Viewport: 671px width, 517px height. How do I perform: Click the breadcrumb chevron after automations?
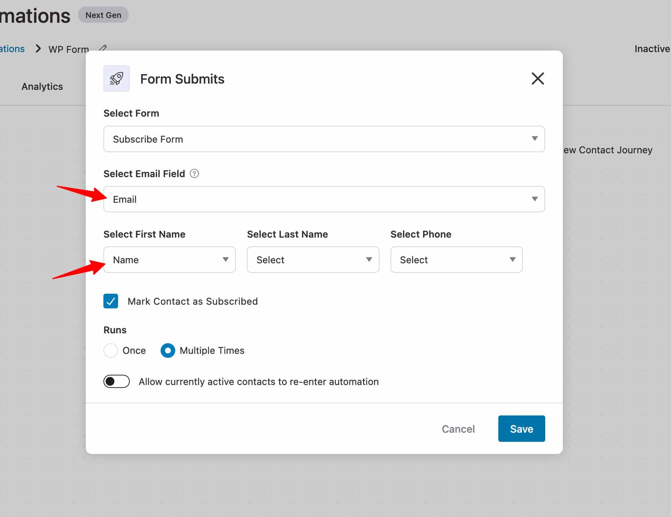(x=38, y=48)
